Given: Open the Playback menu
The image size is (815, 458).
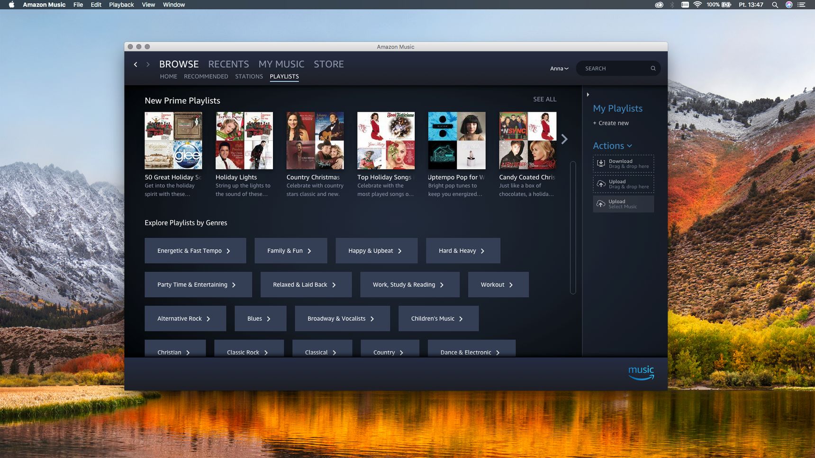Looking at the screenshot, I should tap(121, 5).
